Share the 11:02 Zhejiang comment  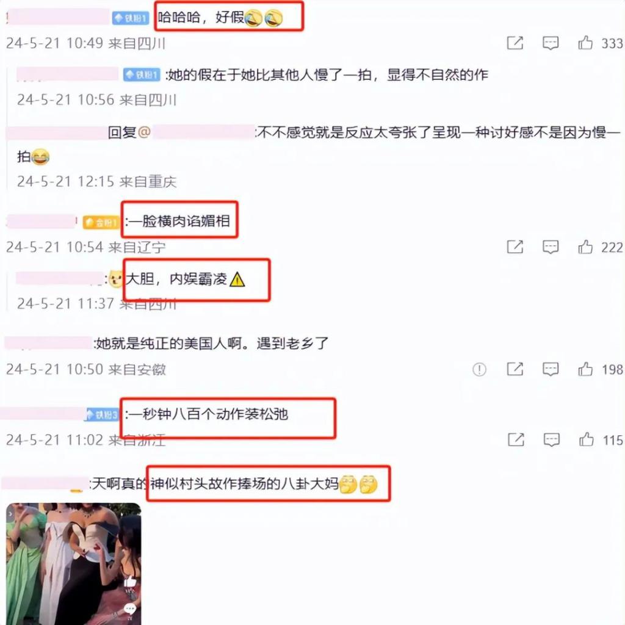coord(516,439)
